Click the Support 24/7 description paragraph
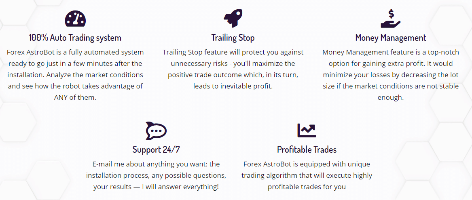The height and width of the screenshot is (200, 472). click(156, 175)
